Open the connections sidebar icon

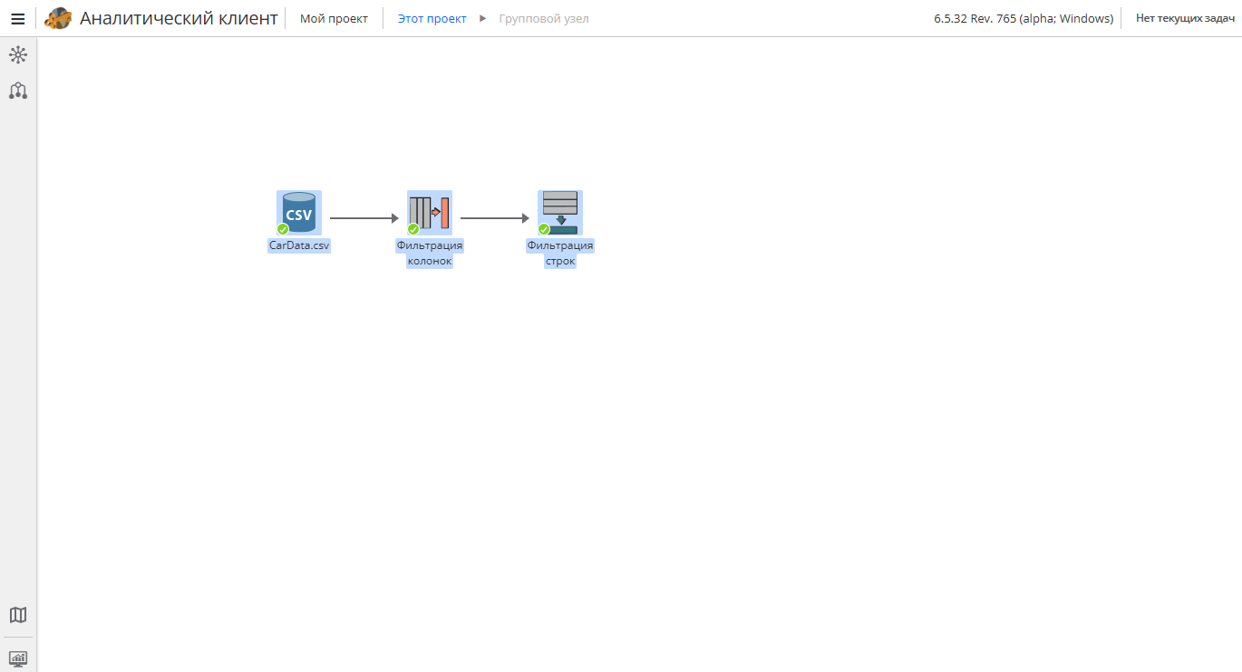(x=18, y=91)
